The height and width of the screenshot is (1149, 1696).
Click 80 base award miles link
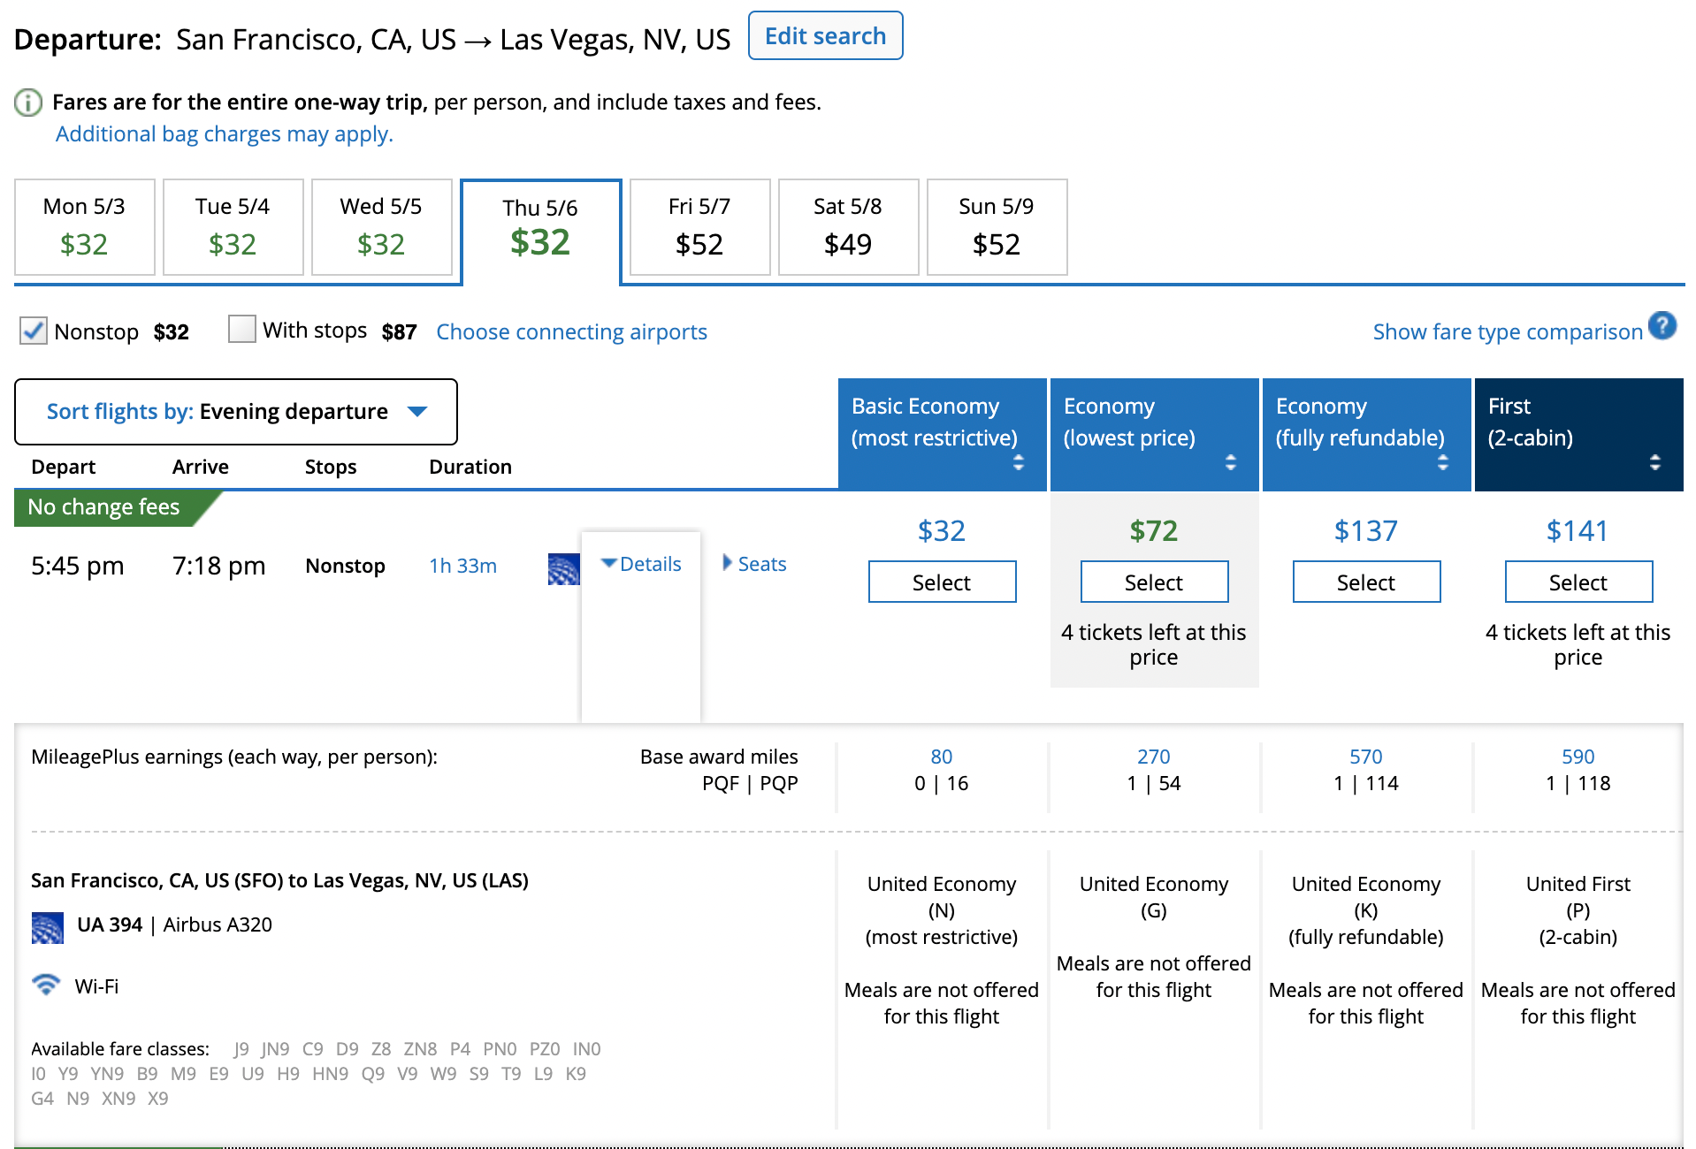(x=942, y=757)
